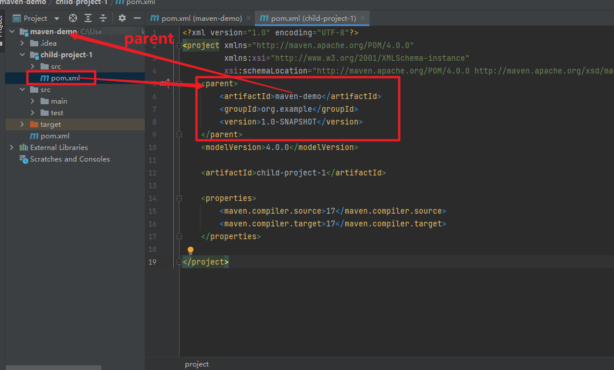Expand src under child-project-1
614x370 pixels.
[32, 66]
